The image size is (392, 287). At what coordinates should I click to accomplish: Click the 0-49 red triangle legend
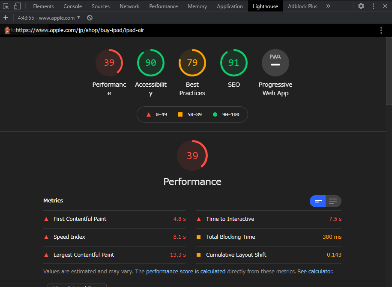click(x=156, y=114)
